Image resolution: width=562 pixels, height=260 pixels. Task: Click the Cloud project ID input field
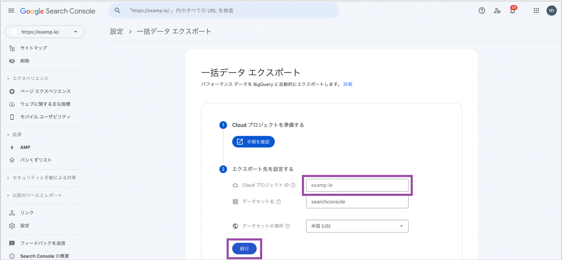(357, 185)
